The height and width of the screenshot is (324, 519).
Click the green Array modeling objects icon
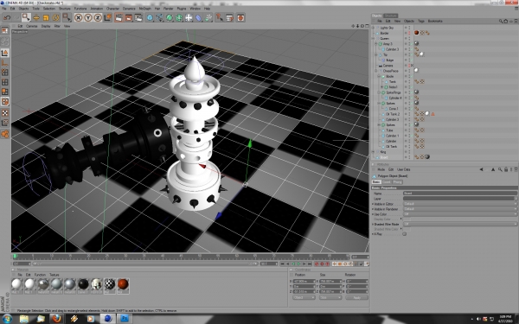tap(179, 17)
